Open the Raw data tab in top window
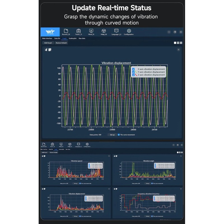Image resolution: width=224 pixels, height=224 pixels. point(82,38)
